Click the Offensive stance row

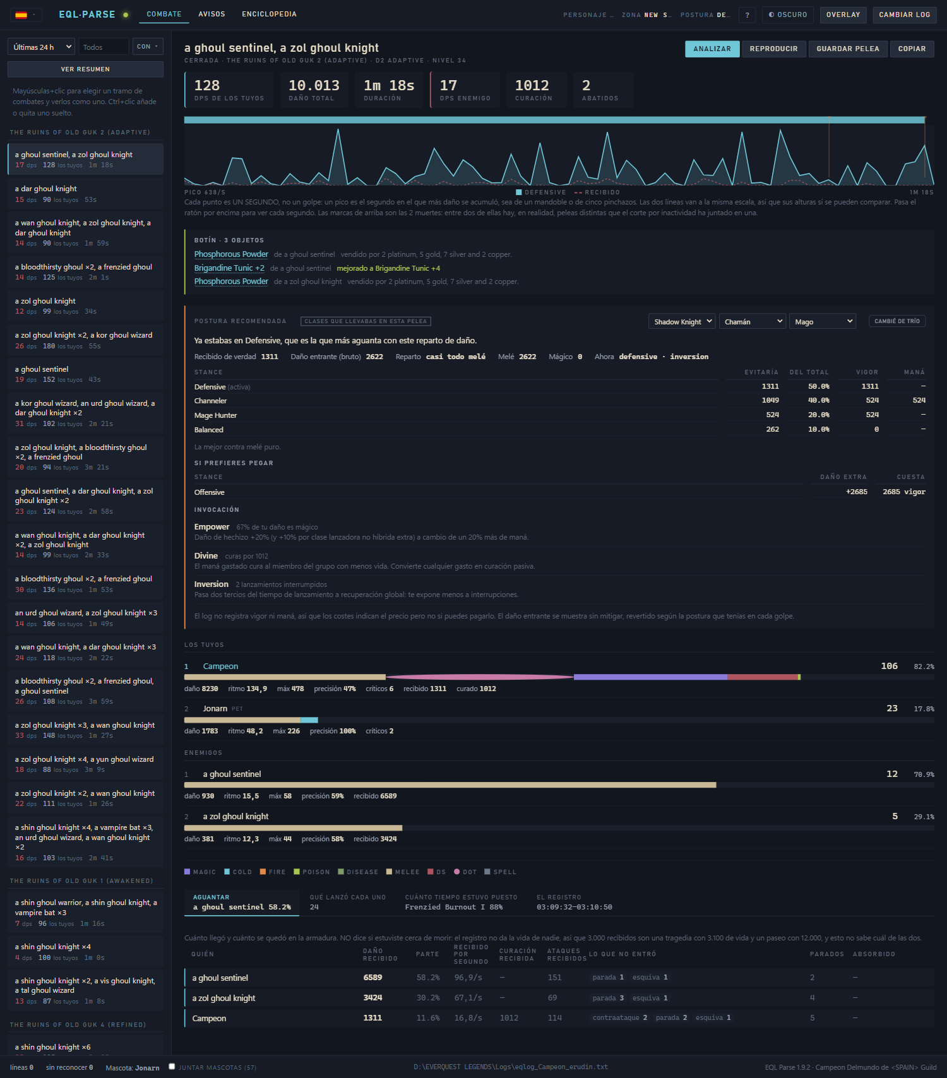pos(560,492)
